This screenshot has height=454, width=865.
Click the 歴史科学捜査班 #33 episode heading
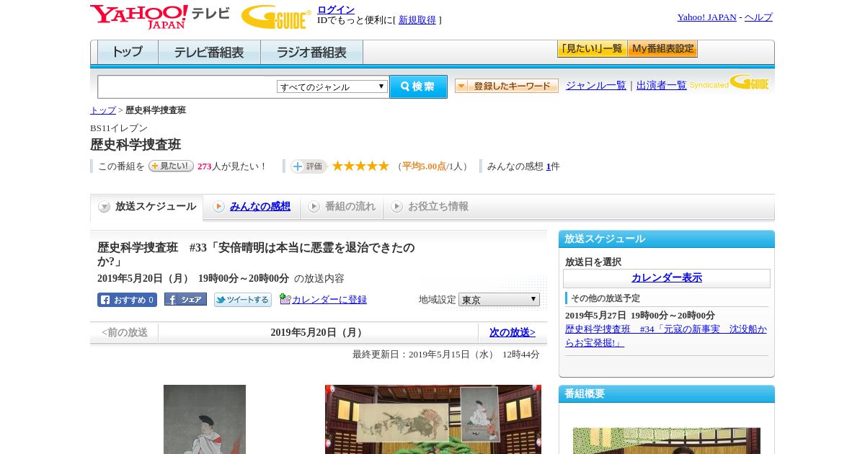coord(257,254)
